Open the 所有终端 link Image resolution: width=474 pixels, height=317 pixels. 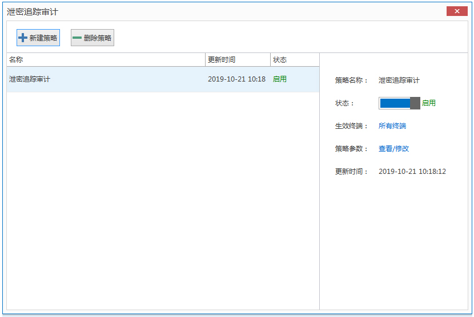pyautogui.click(x=392, y=126)
